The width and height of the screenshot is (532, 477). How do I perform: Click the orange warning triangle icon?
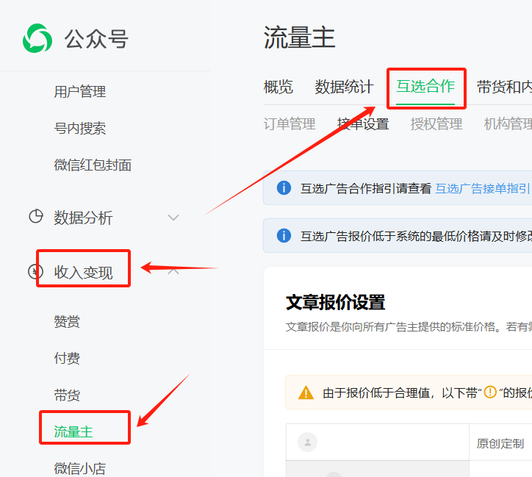[x=306, y=392]
